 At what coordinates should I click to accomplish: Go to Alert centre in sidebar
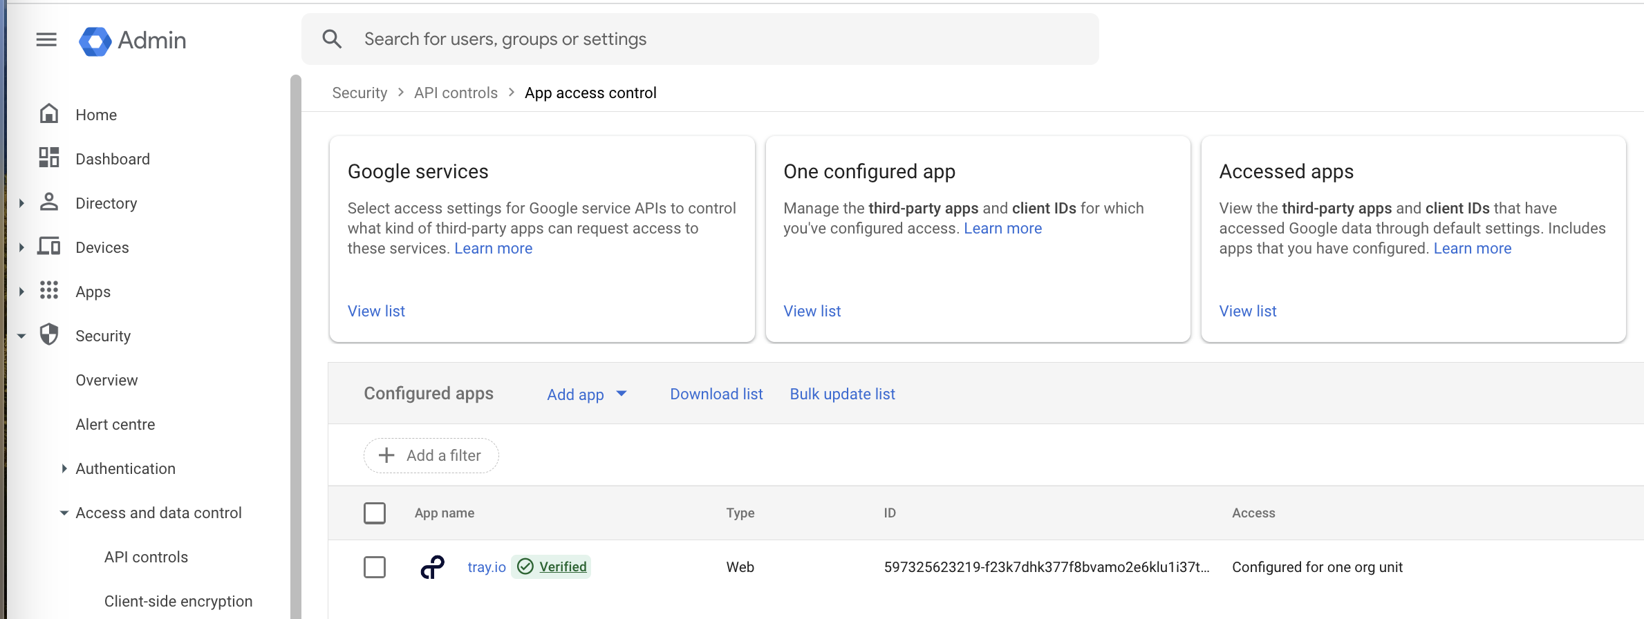[115, 424]
